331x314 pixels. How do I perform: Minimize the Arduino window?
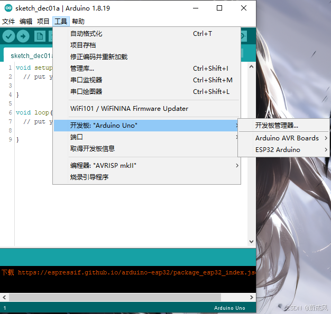pyautogui.click(x=196, y=8)
